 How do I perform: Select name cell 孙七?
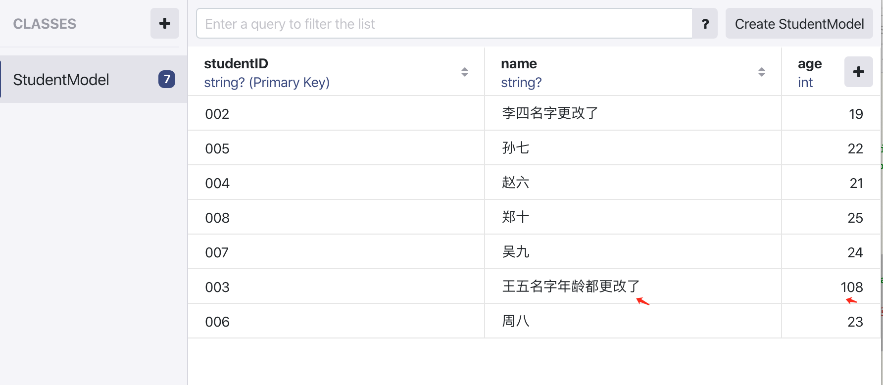[633, 148]
